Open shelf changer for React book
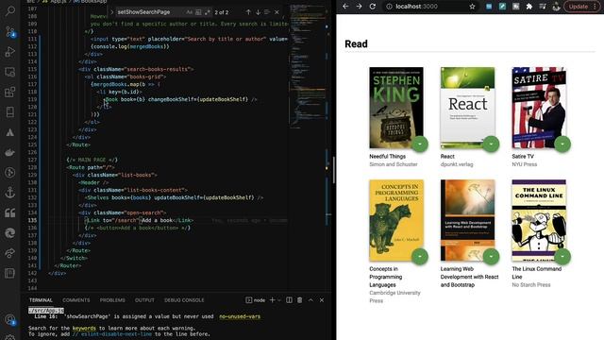 pyautogui.click(x=491, y=144)
